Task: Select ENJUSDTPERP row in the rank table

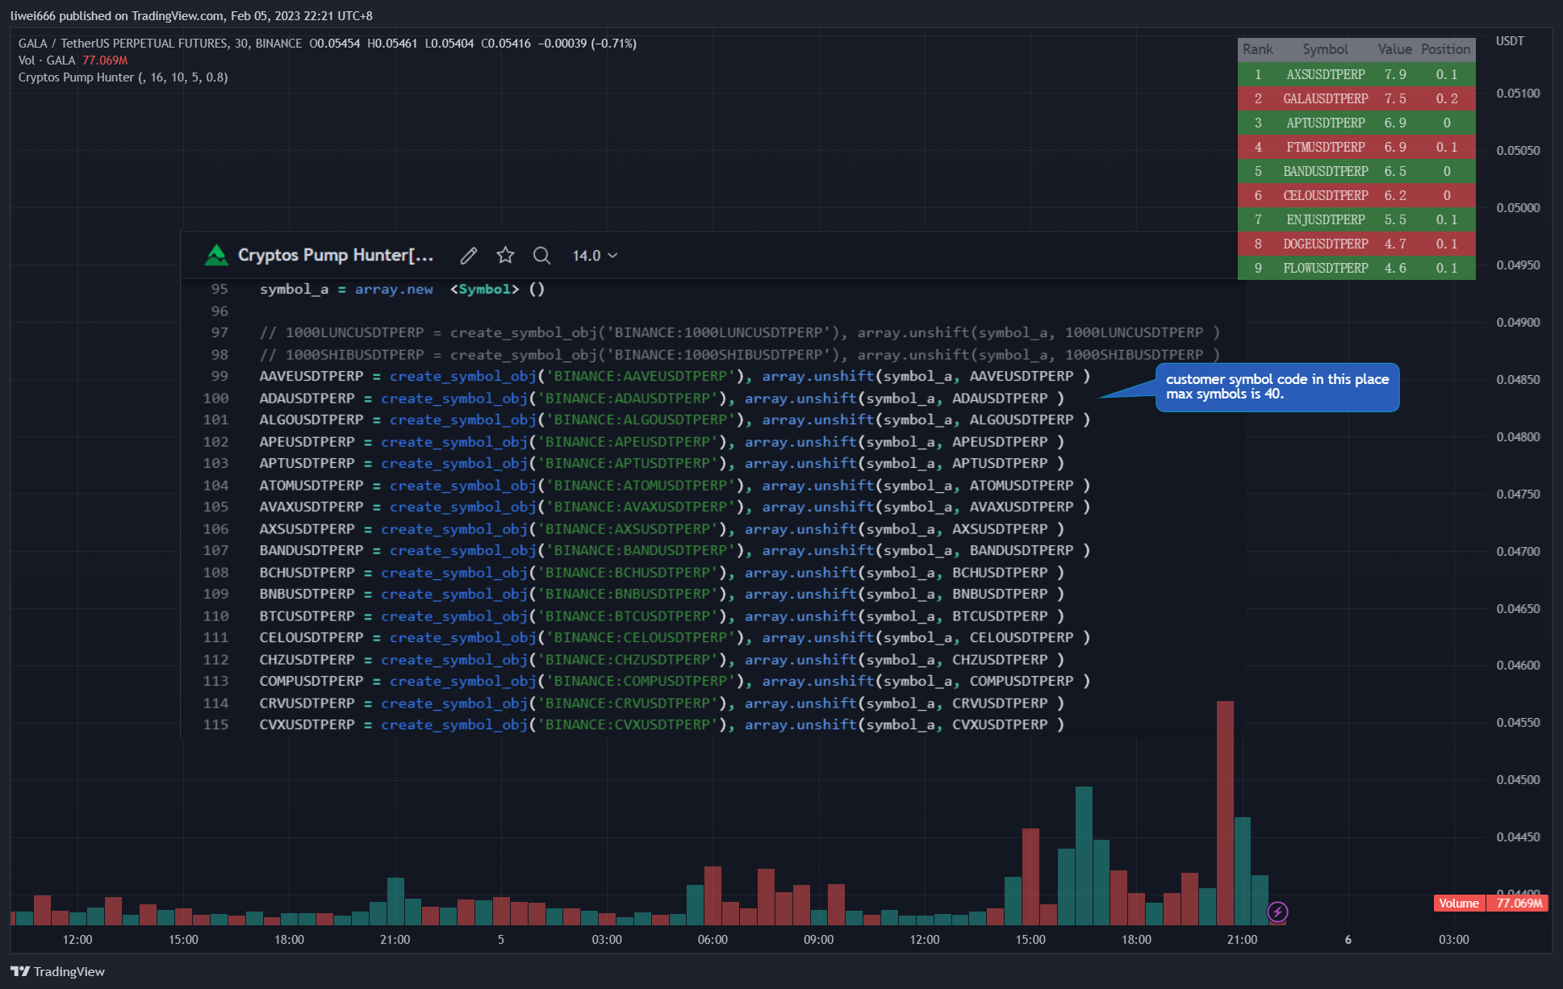Action: coord(1356,219)
